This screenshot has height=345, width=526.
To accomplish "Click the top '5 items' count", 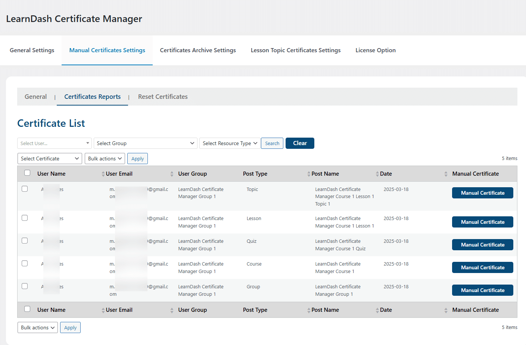I will point(510,159).
